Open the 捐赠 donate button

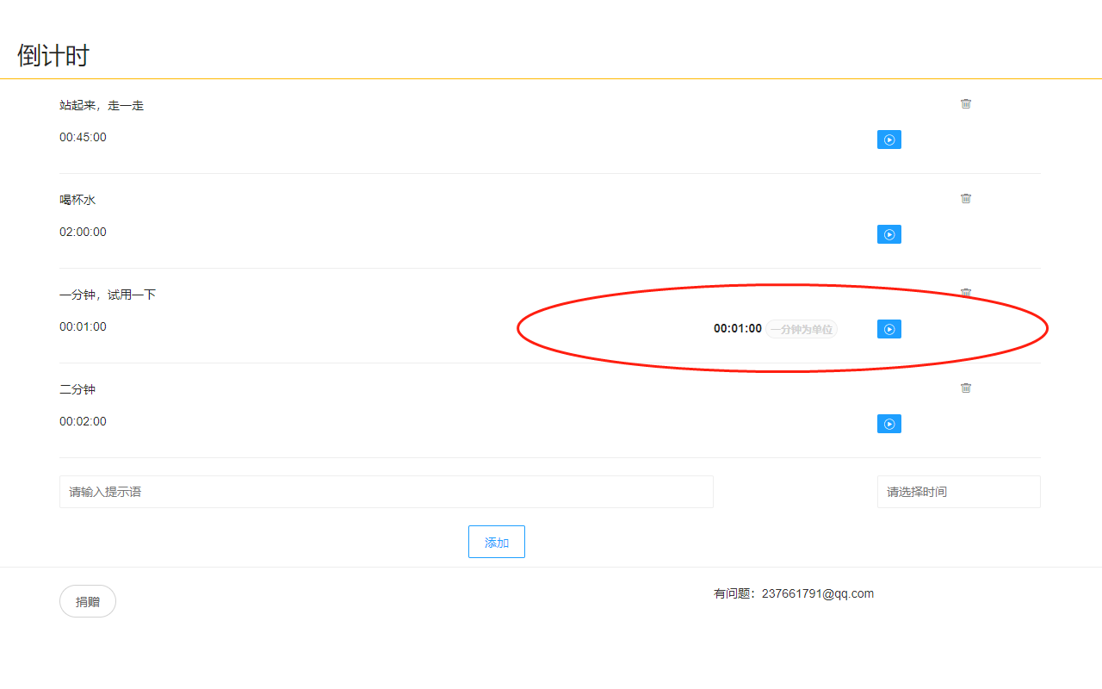88,601
